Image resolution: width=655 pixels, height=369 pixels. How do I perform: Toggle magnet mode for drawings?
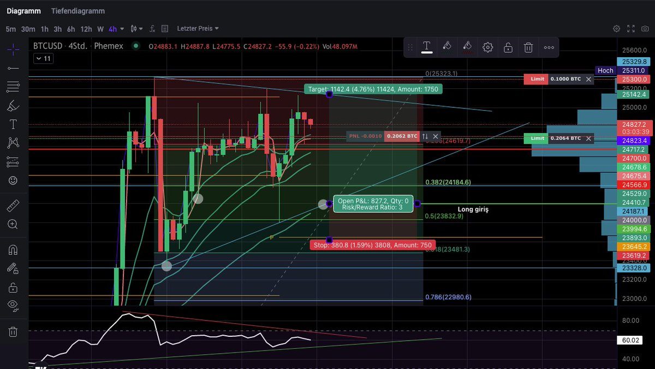pyautogui.click(x=14, y=250)
